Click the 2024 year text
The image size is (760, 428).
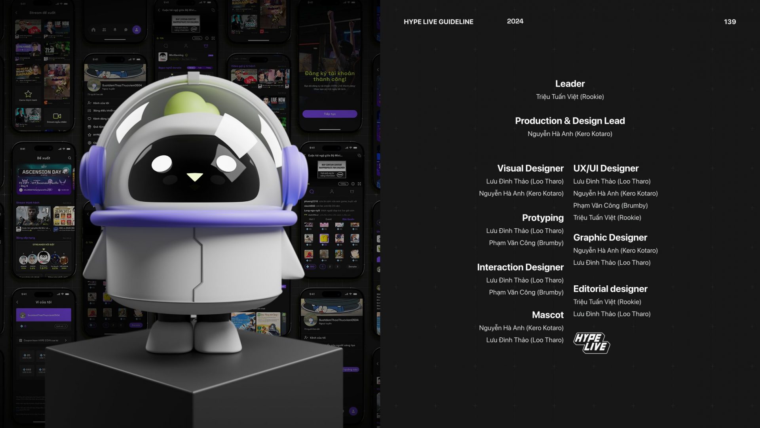tap(515, 21)
